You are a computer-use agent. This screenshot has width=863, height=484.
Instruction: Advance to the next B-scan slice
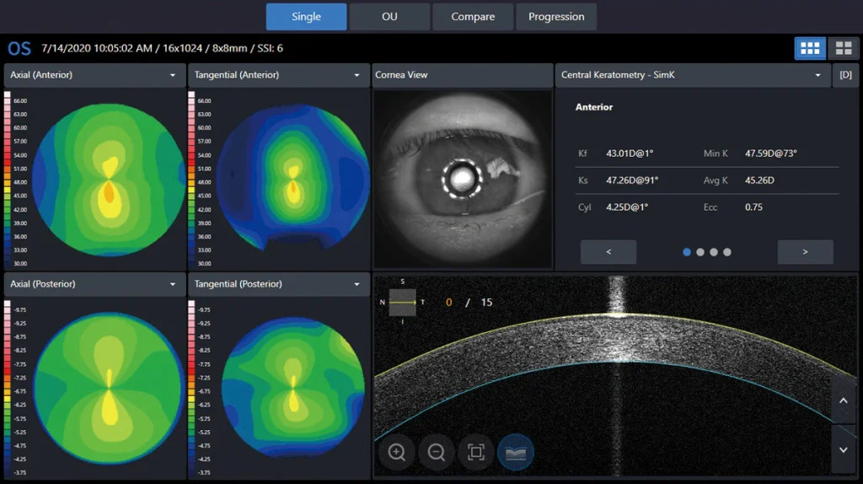pos(844,449)
